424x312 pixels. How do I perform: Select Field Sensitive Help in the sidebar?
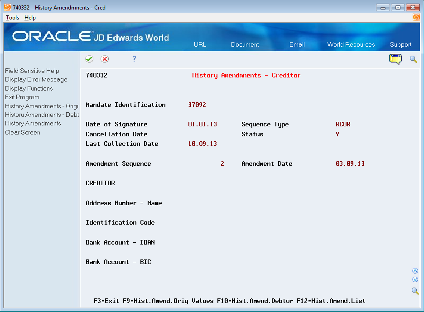pos(32,71)
